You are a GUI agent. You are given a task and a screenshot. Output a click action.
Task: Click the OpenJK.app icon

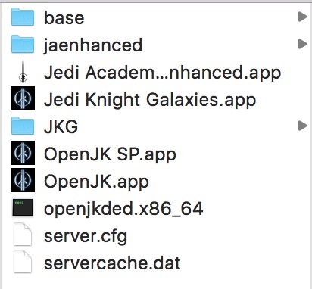pos(23,180)
